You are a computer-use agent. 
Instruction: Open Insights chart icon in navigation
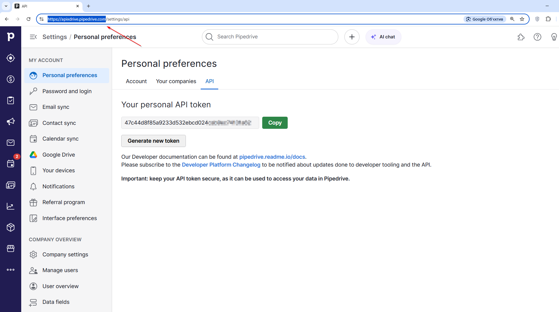point(11,206)
